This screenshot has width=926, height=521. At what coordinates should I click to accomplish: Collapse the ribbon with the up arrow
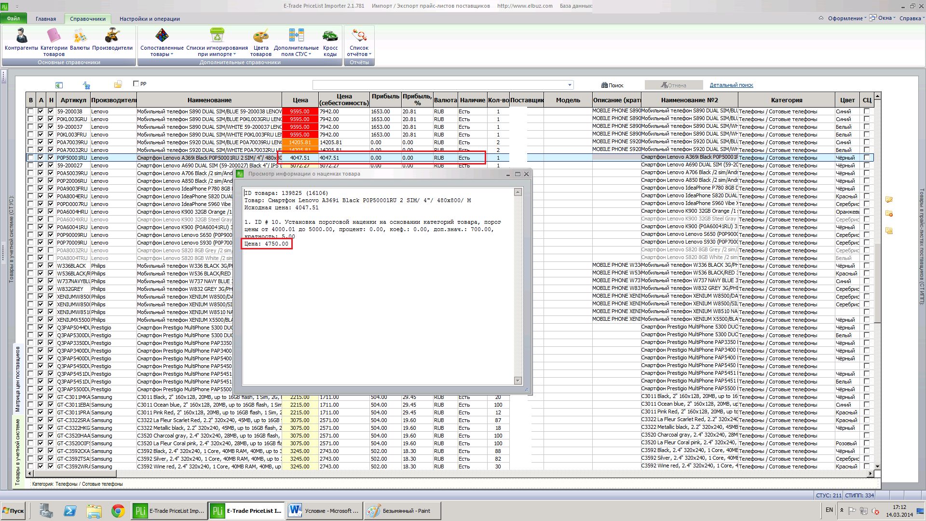pyautogui.click(x=821, y=18)
